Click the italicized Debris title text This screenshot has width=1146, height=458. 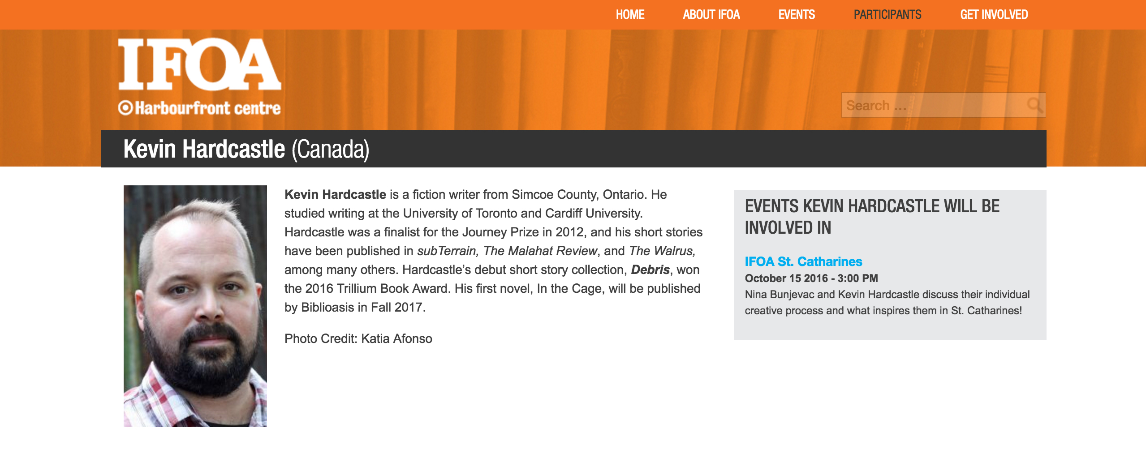coord(649,270)
